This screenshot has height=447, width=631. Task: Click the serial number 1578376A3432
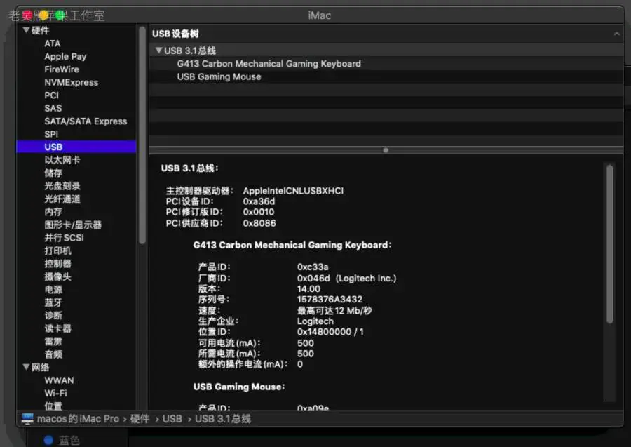point(330,300)
